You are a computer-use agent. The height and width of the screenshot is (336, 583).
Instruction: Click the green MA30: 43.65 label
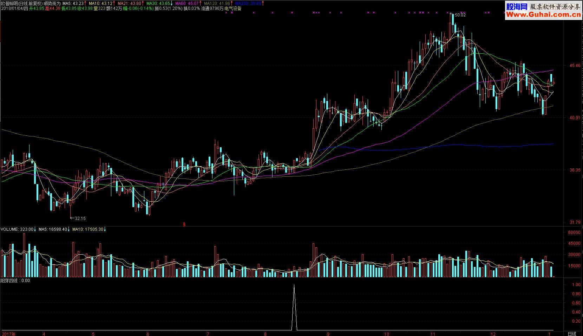tap(158, 3)
